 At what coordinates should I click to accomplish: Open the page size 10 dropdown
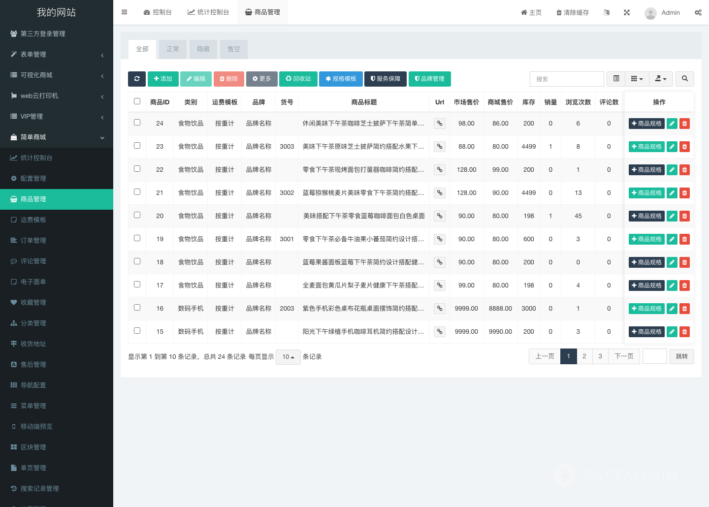point(288,357)
